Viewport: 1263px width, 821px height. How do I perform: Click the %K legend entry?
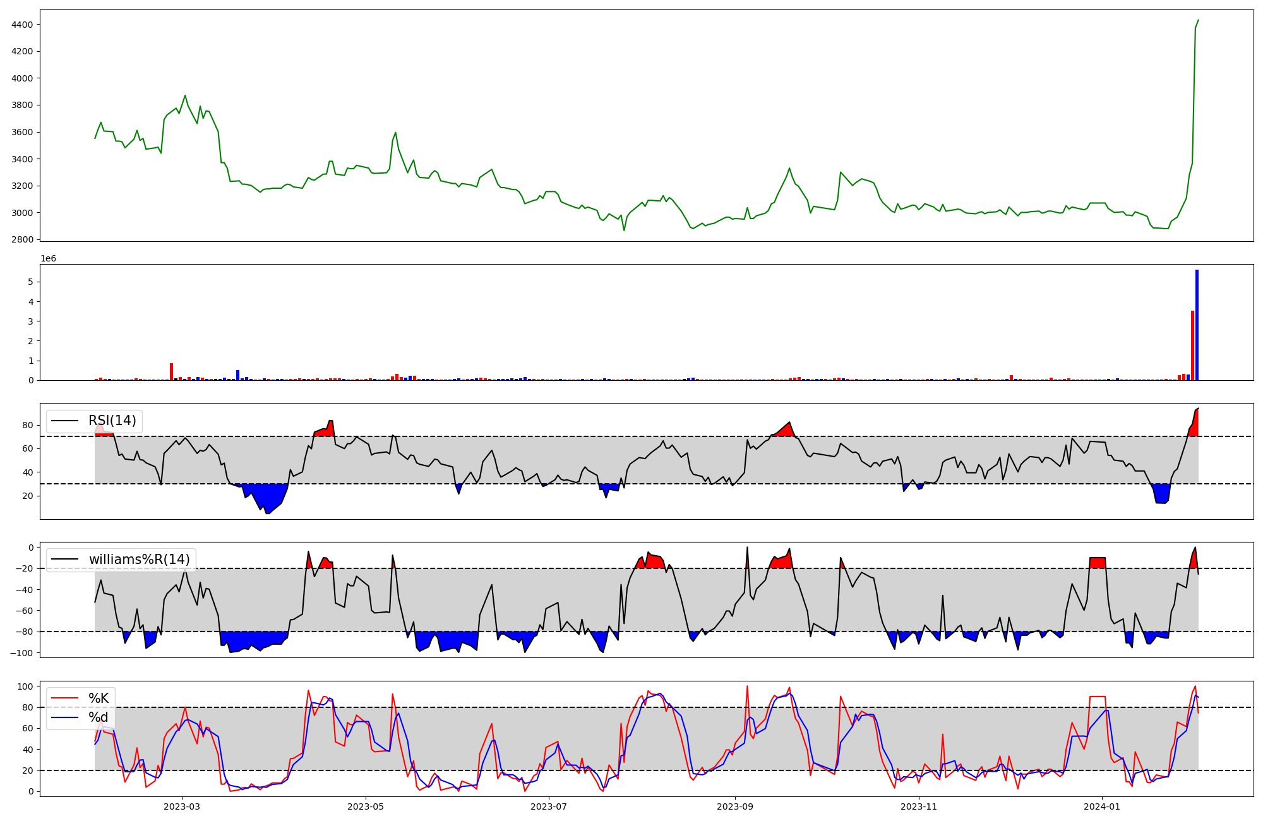coord(99,698)
